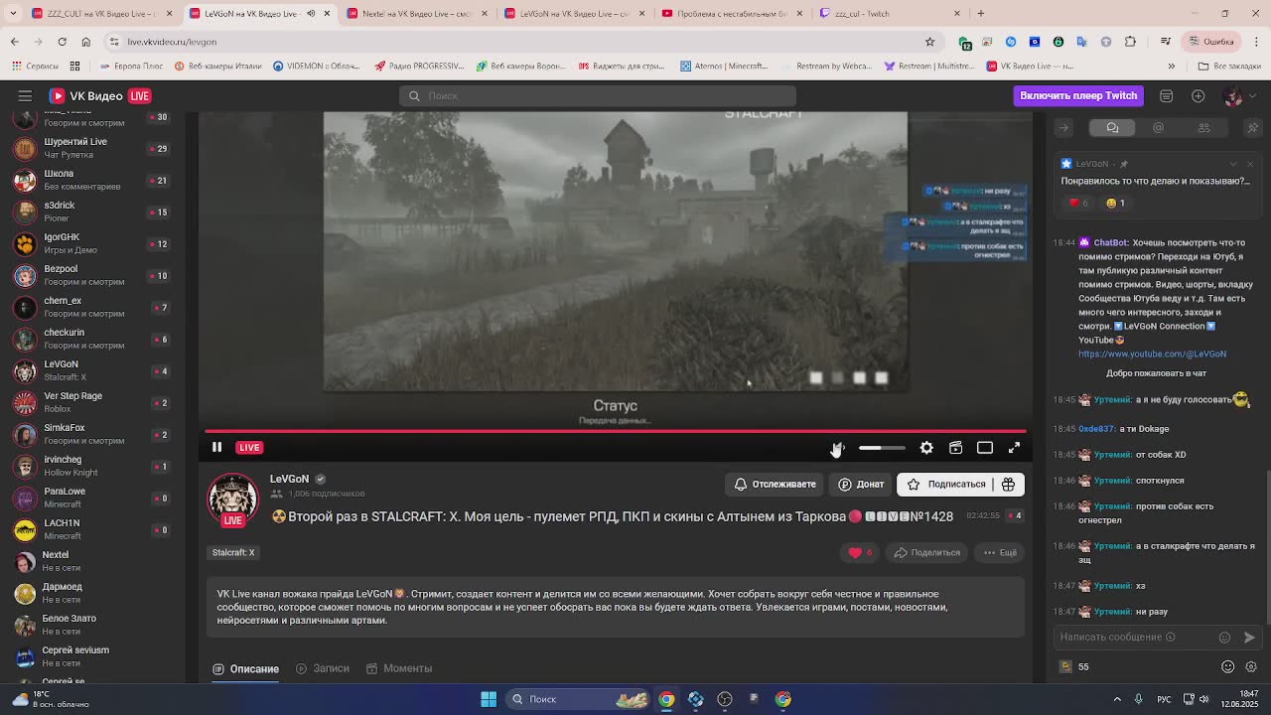Pause the live stream playback

tap(216, 447)
